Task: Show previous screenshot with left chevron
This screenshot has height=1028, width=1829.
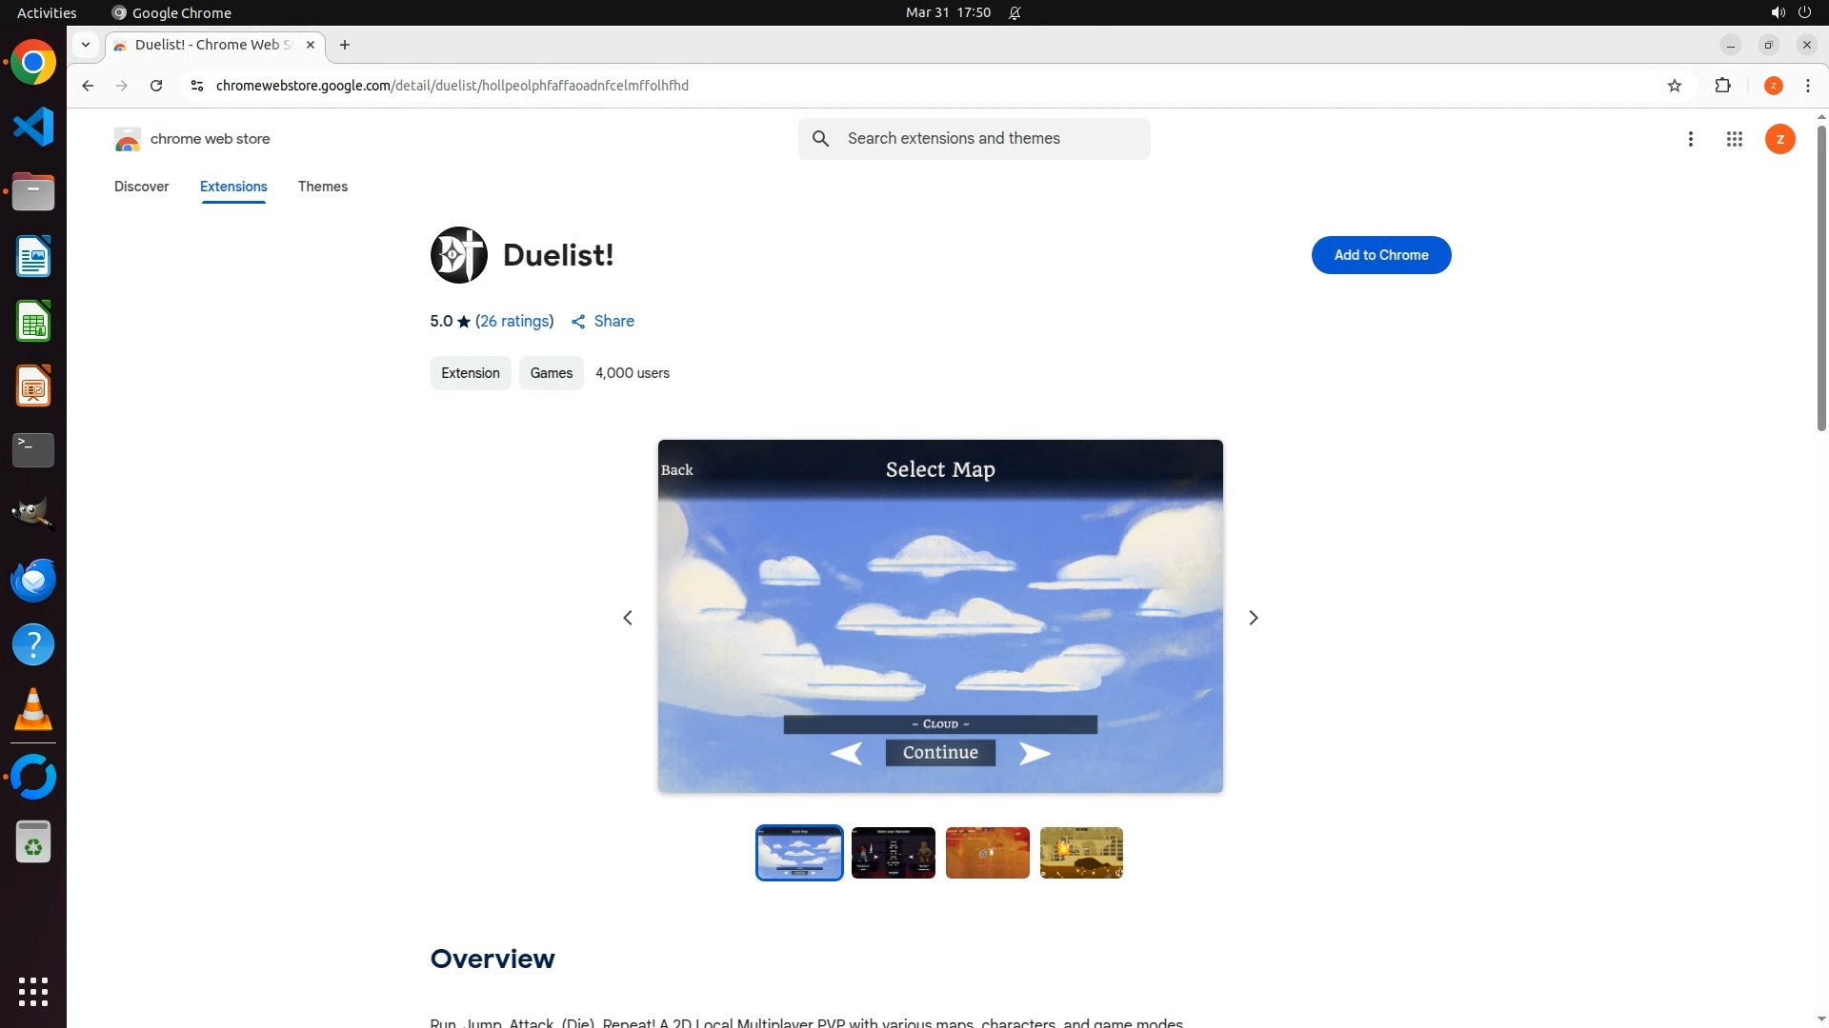Action: coord(628,618)
